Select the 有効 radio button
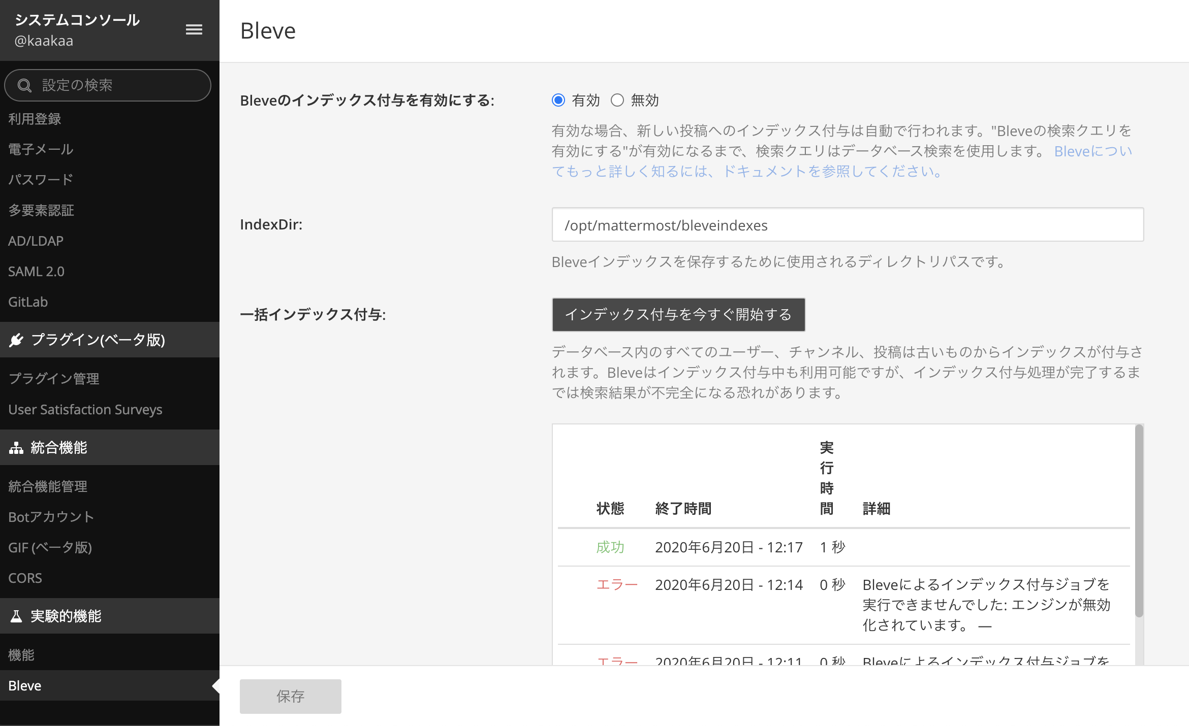The height and width of the screenshot is (726, 1189). (558, 101)
